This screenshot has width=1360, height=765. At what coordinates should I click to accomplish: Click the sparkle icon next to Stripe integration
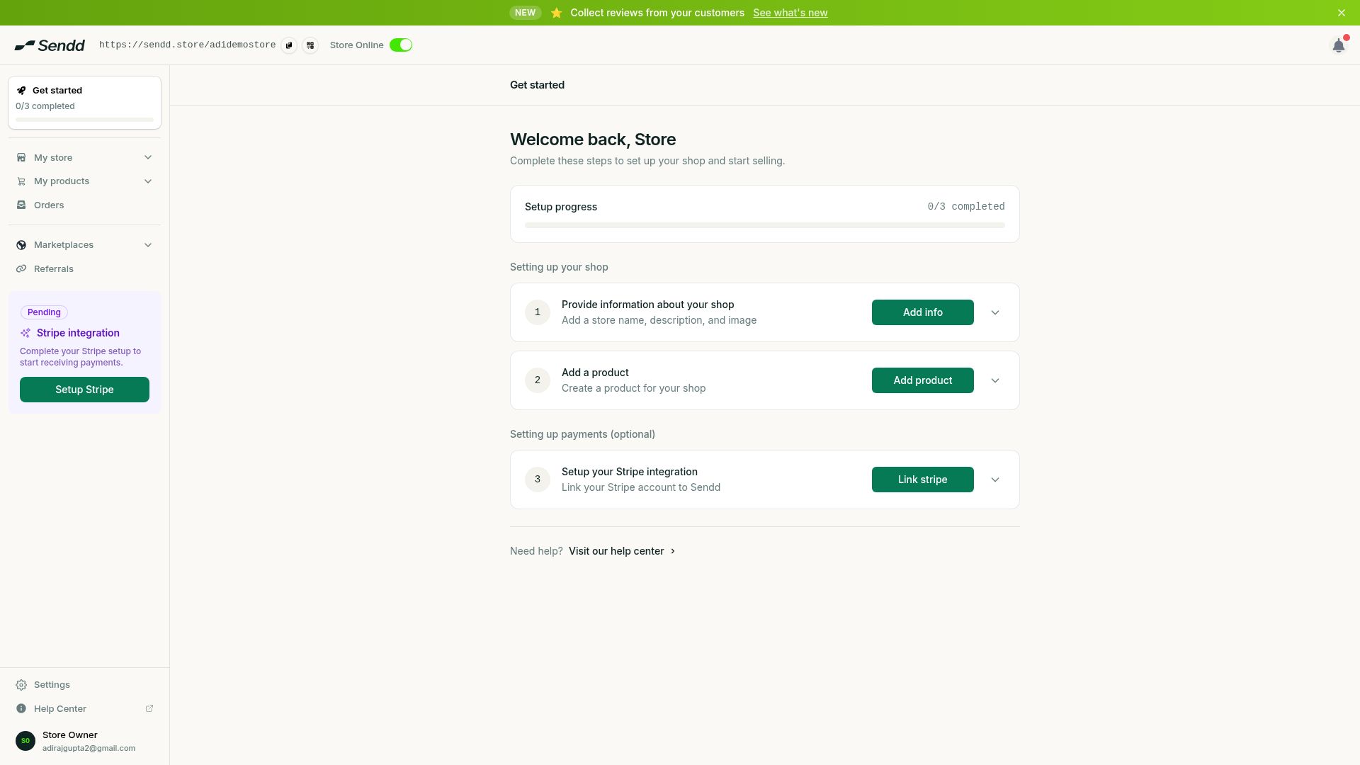coord(25,333)
